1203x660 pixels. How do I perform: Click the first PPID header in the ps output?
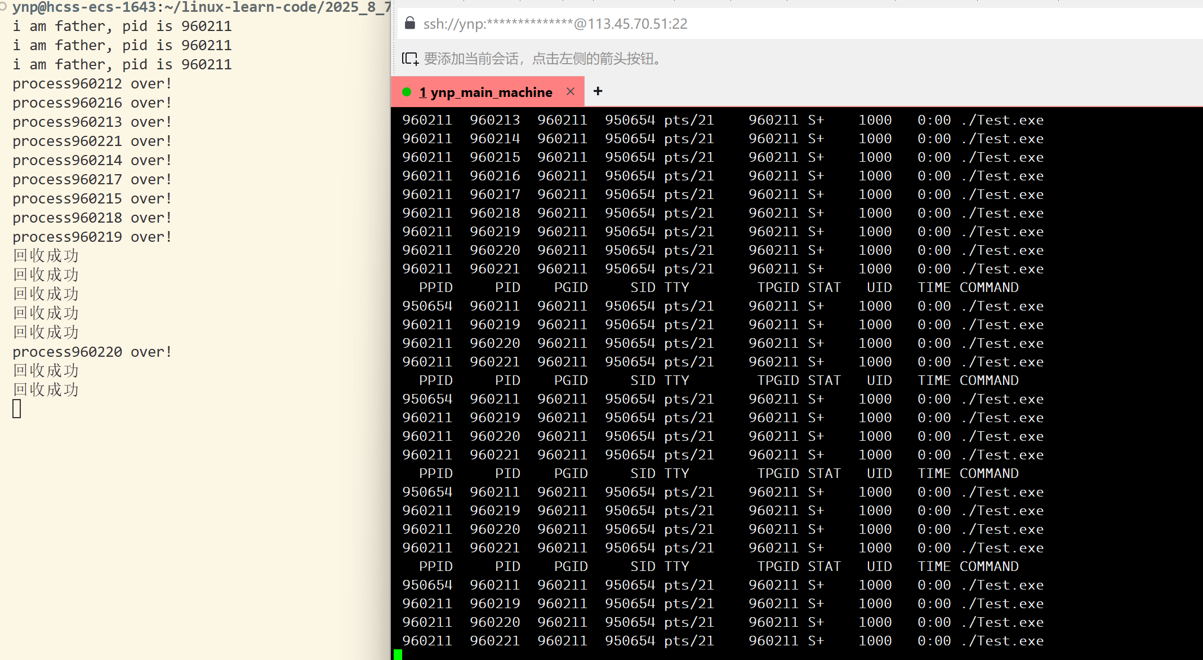[436, 287]
